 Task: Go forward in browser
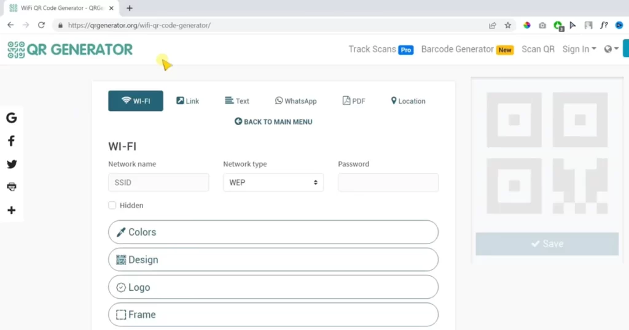(x=26, y=25)
